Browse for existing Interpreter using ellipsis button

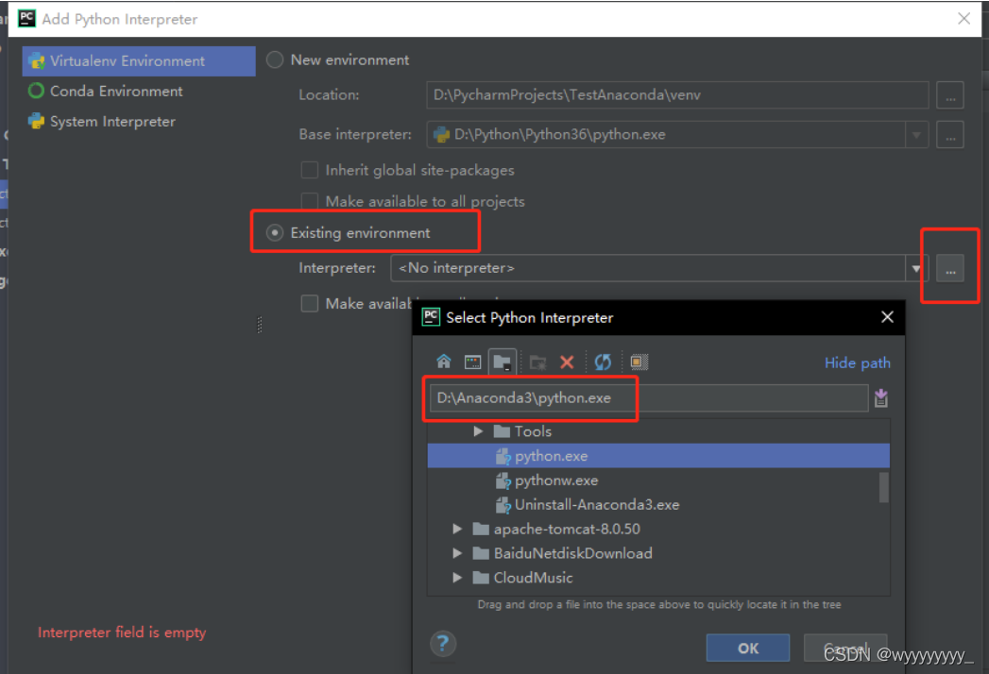[x=950, y=269]
